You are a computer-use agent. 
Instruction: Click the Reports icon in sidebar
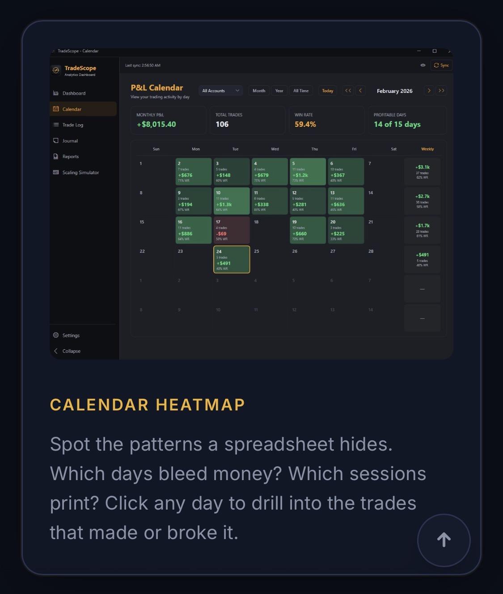coord(56,157)
